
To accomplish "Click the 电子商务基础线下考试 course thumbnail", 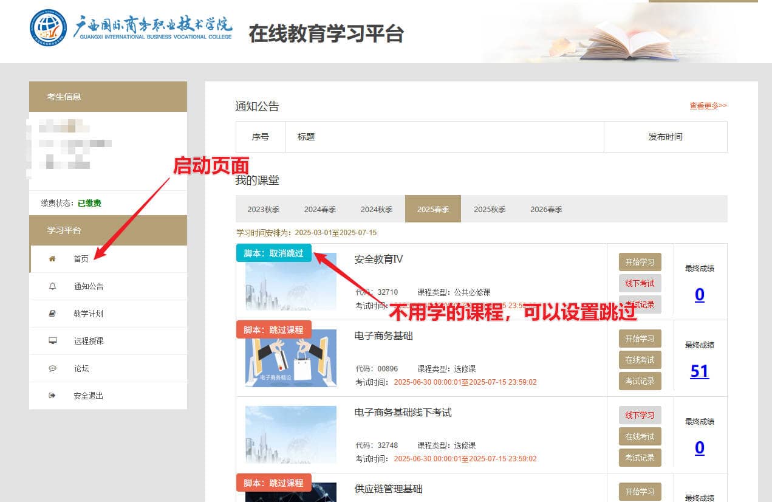I will pyautogui.click(x=291, y=435).
